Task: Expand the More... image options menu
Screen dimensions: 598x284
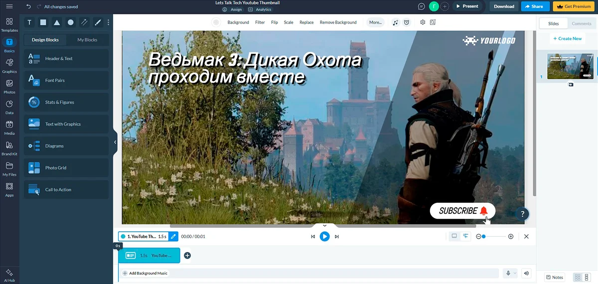Action: pyautogui.click(x=375, y=22)
